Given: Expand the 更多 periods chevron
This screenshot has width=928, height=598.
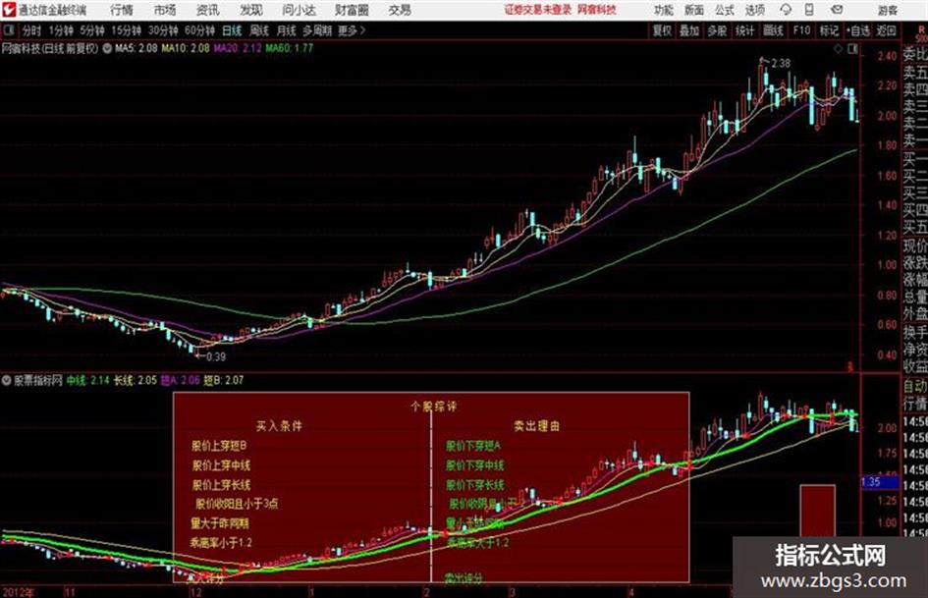Looking at the screenshot, I should [362, 30].
